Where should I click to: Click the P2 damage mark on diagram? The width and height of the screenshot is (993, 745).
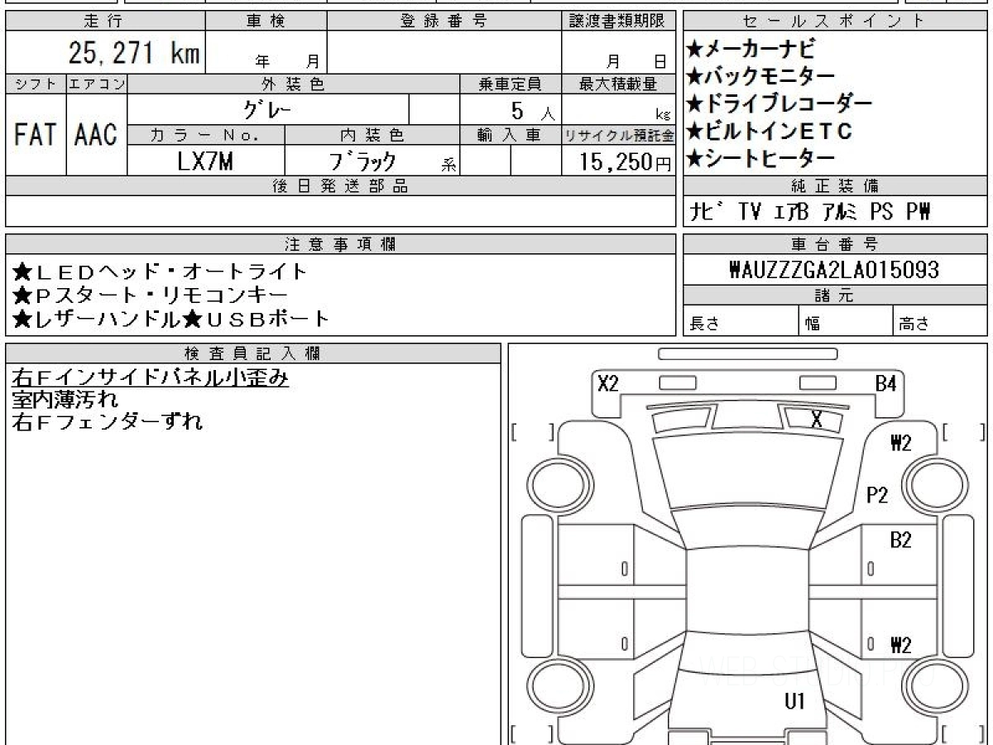click(x=876, y=495)
